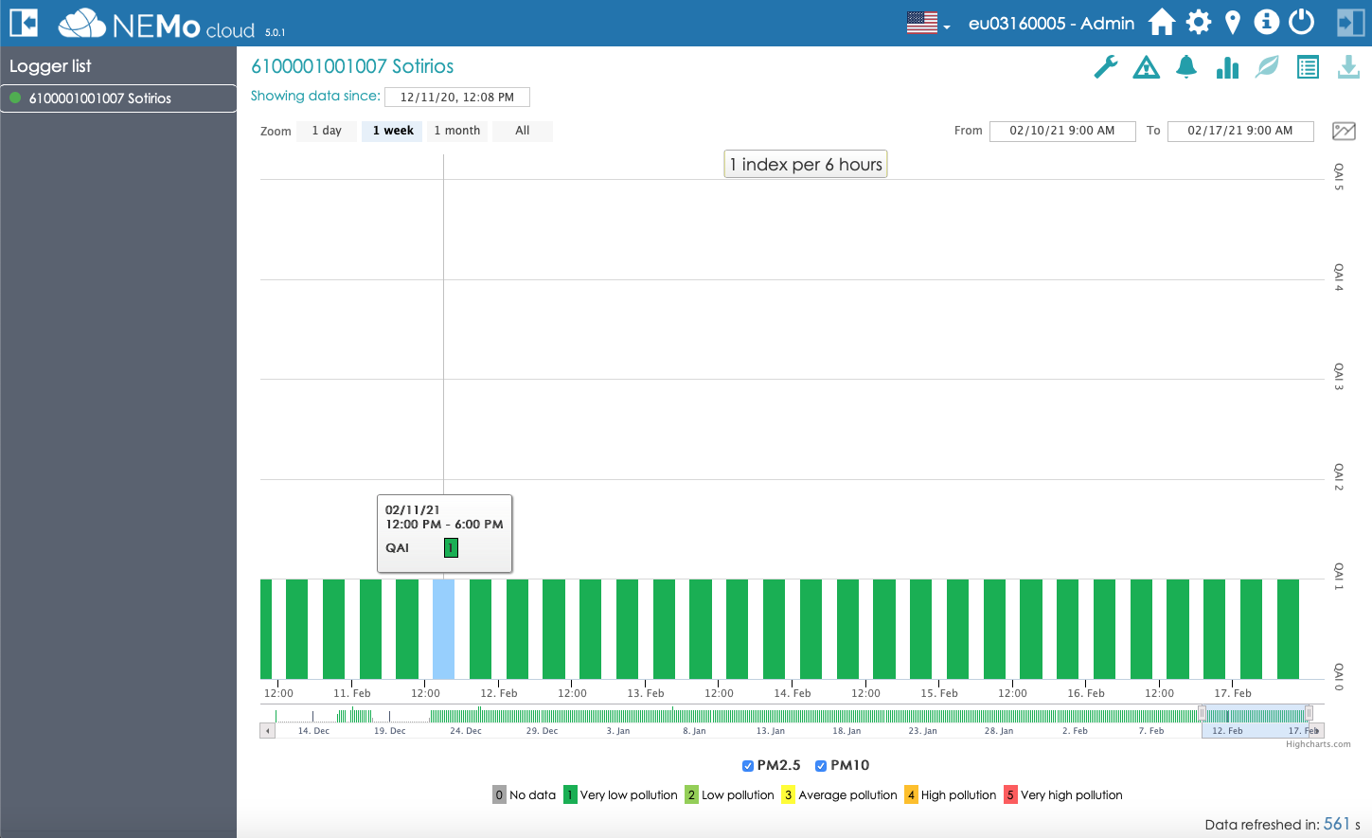Image resolution: width=1372 pixels, height=838 pixels.
Task: Click the download data icon
Action: coord(1348,67)
